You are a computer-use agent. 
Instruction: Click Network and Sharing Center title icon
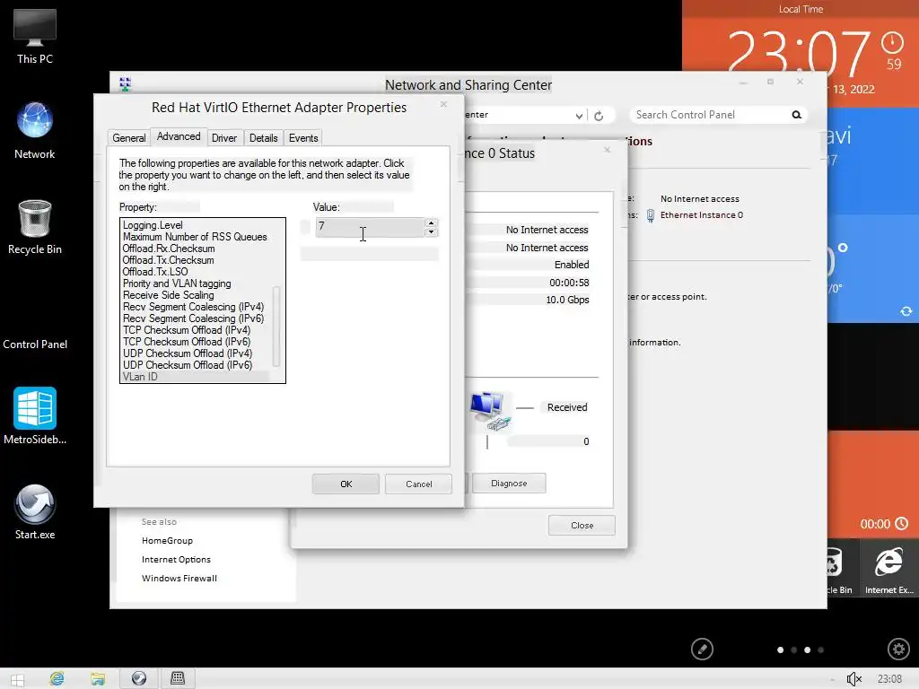[125, 84]
